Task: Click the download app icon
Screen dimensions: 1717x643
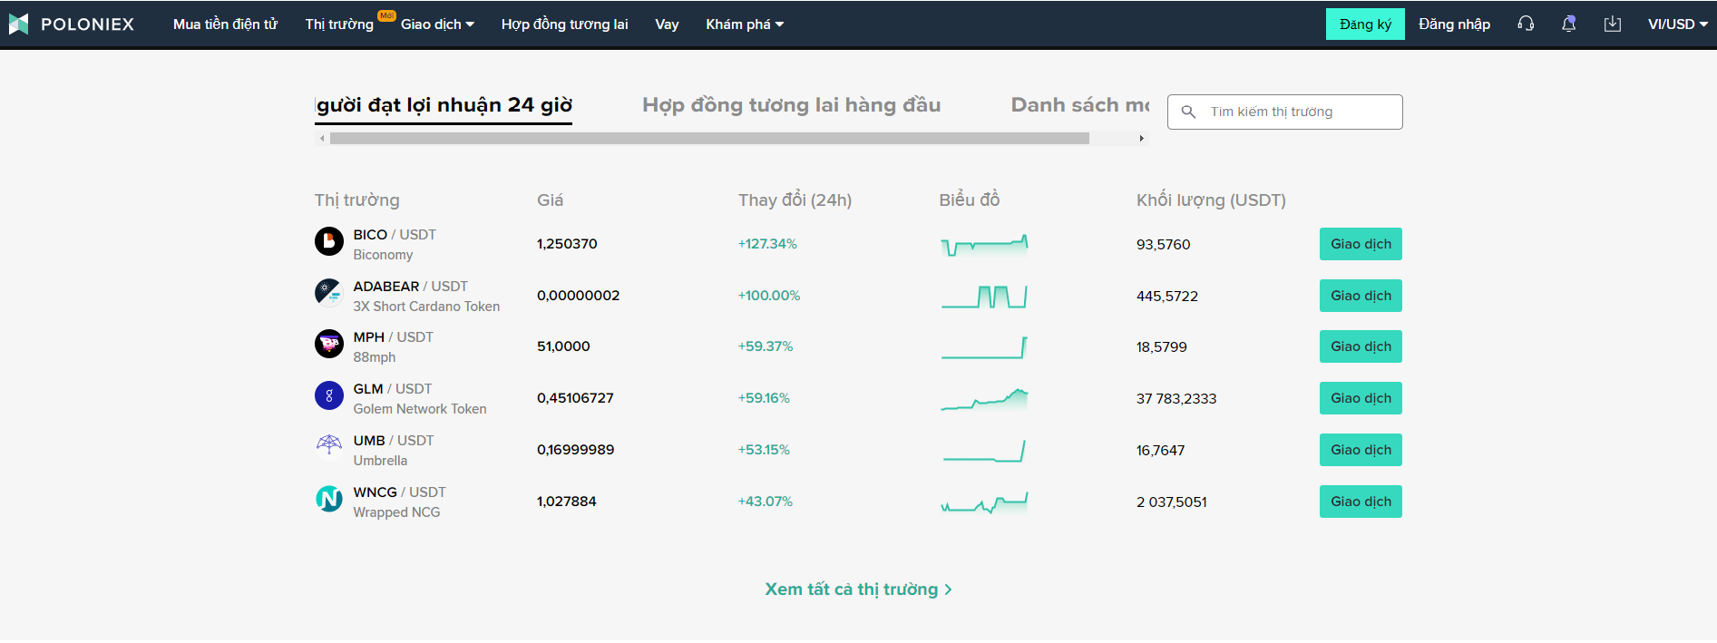Action: [1612, 24]
